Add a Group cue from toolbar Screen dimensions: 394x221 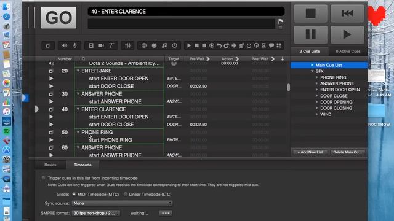tap(48, 45)
